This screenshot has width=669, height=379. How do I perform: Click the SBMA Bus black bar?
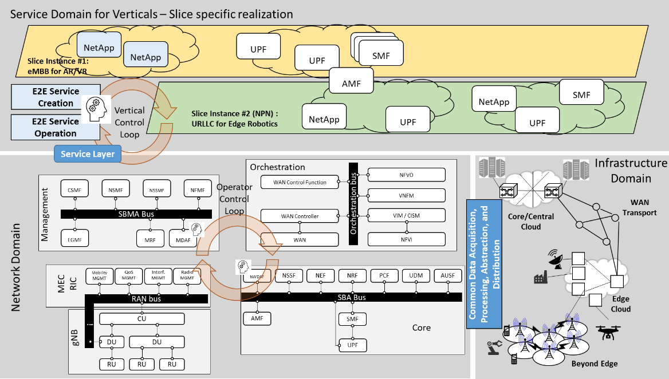136,214
